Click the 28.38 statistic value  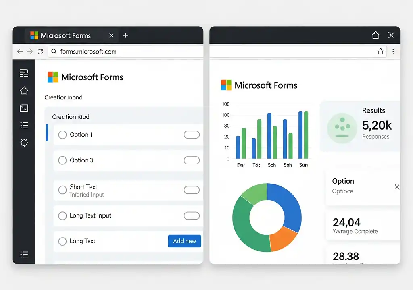(x=346, y=256)
